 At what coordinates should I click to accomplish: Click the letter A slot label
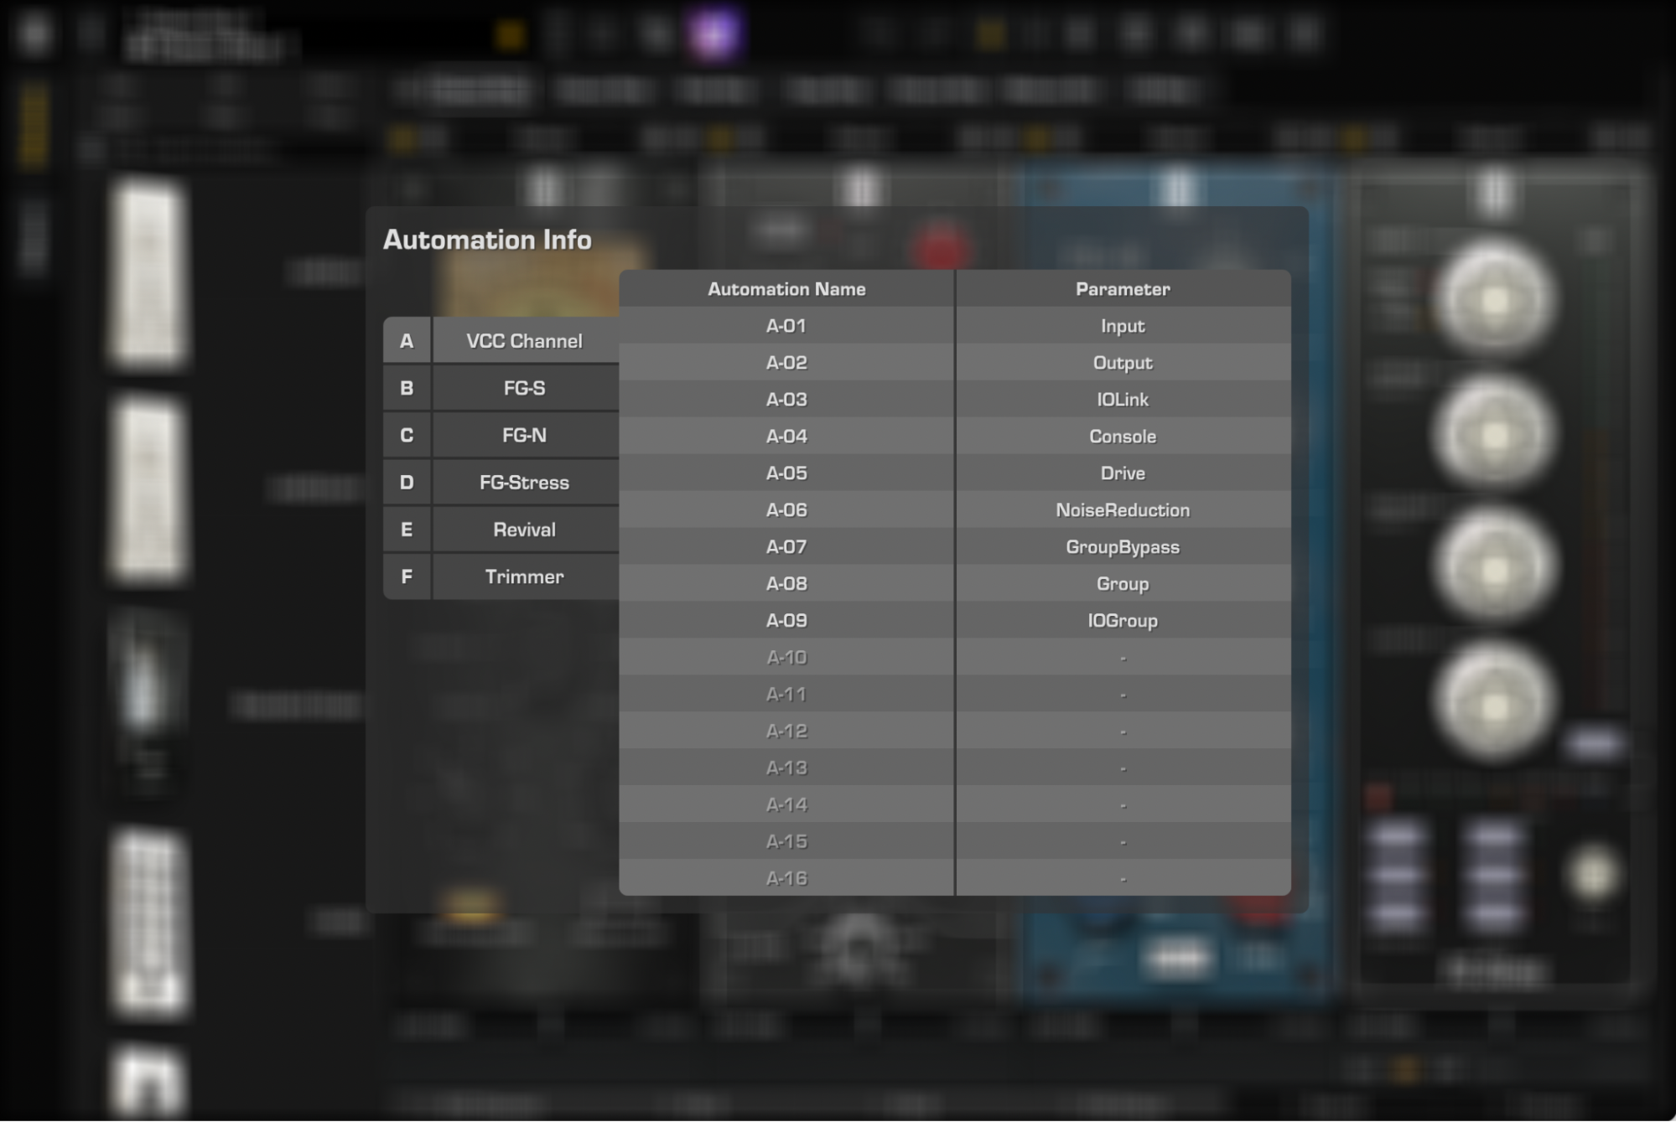click(407, 341)
